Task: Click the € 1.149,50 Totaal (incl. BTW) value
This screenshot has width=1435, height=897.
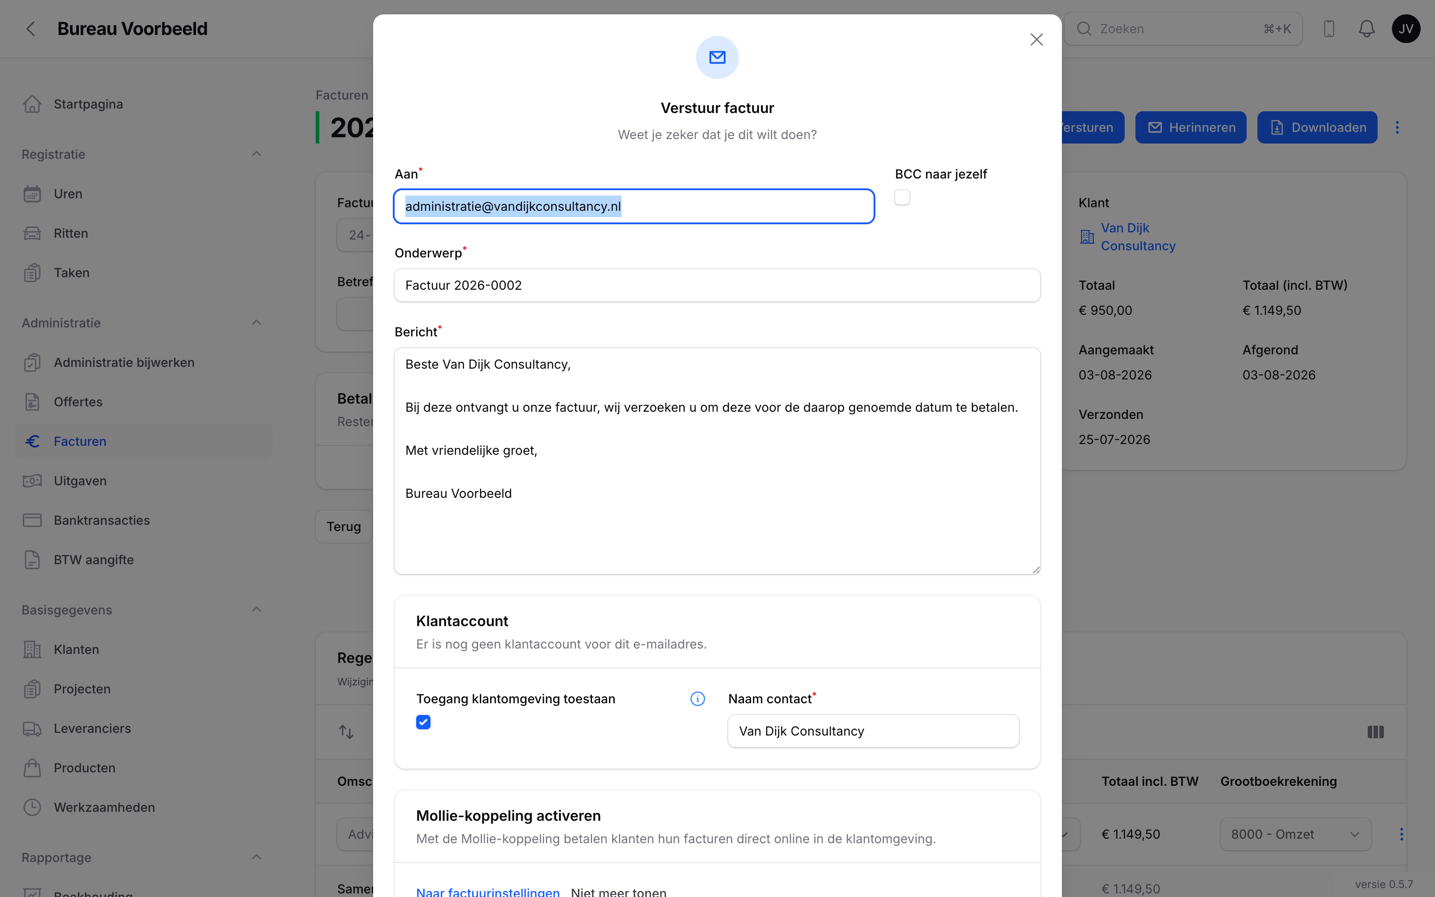Action: (1271, 310)
